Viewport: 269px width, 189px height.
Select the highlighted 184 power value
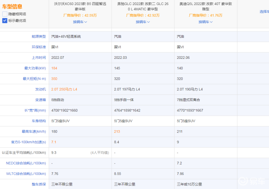click(x=54, y=68)
